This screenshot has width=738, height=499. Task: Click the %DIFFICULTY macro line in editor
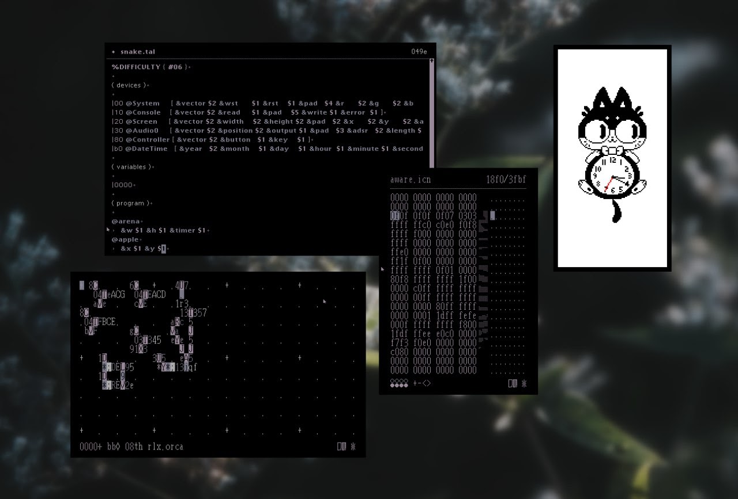(x=150, y=67)
